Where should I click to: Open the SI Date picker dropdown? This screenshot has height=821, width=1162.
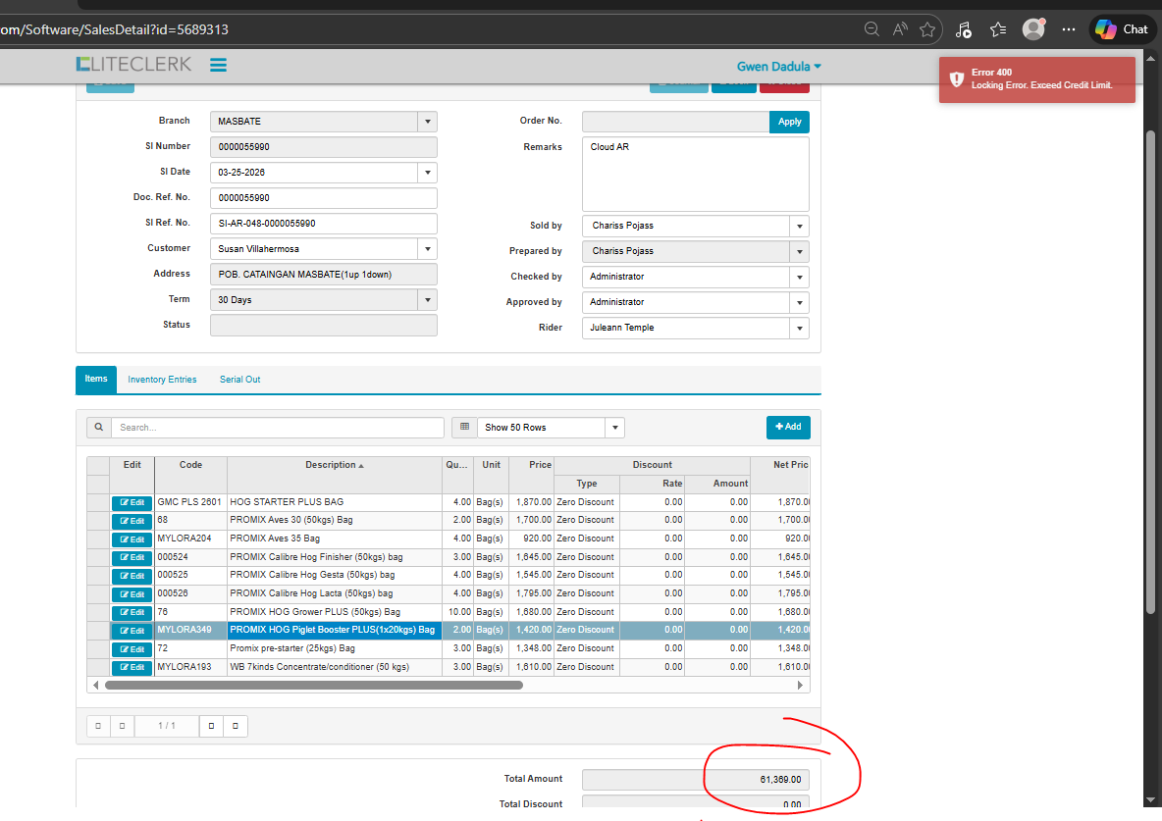point(427,173)
